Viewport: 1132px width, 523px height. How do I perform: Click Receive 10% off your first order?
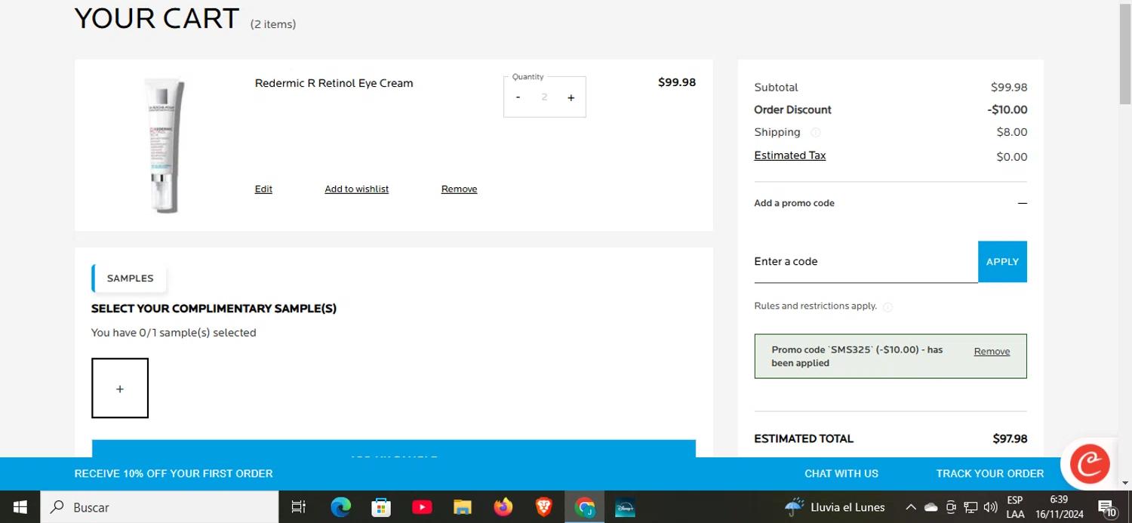click(x=174, y=474)
